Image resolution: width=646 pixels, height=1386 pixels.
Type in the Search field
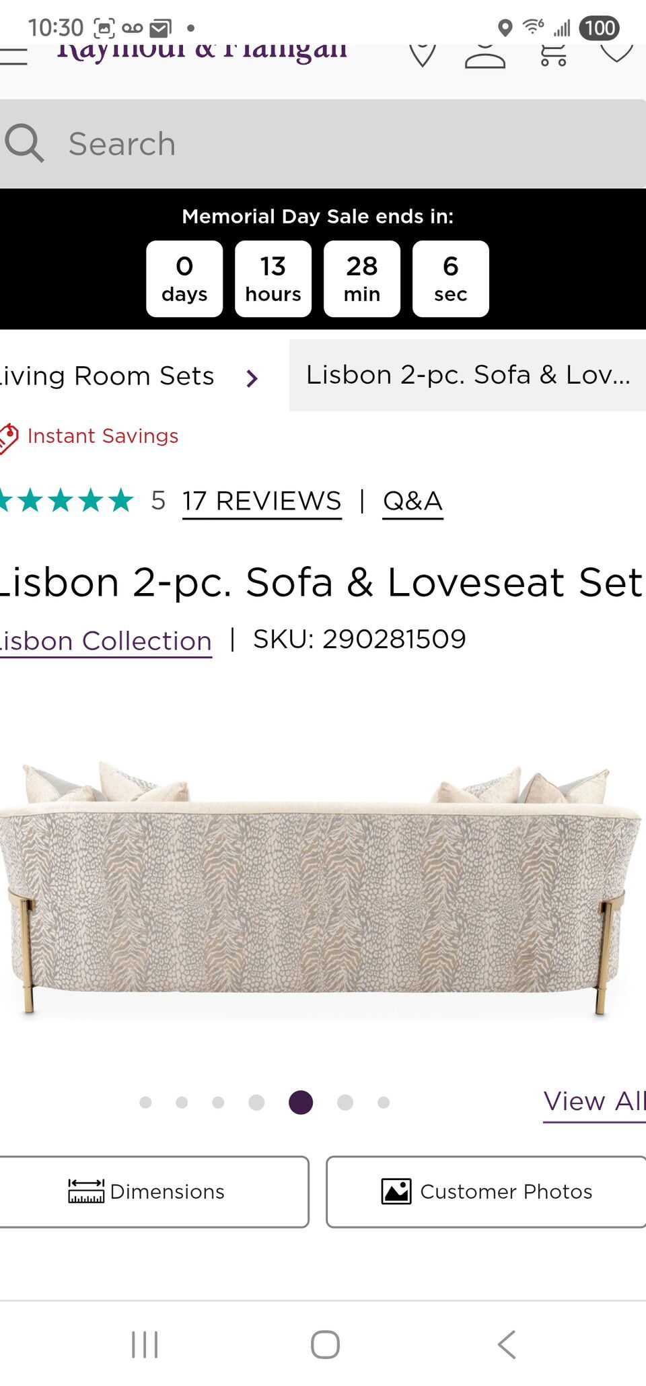tap(336, 144)
